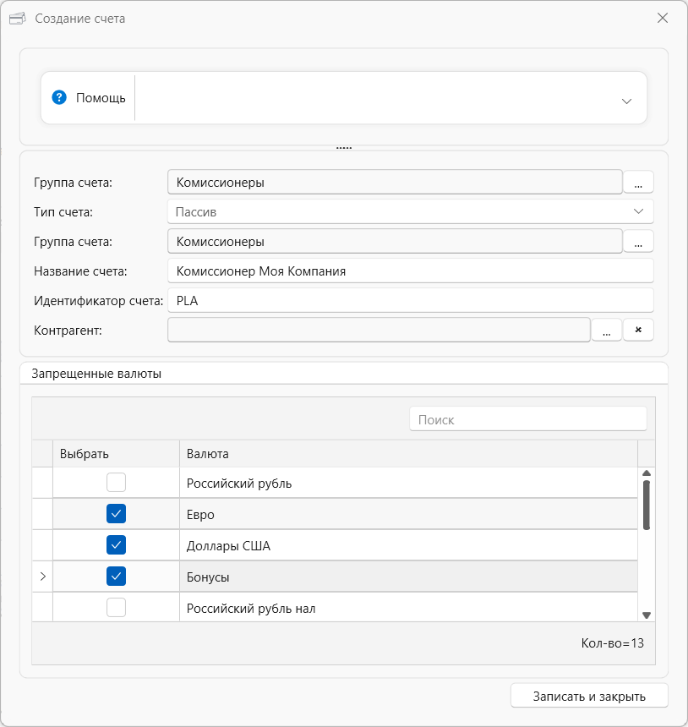Click the scrollbar up arrow in currency list
Viewport: 688px width, 727px height.
[647, 473]
